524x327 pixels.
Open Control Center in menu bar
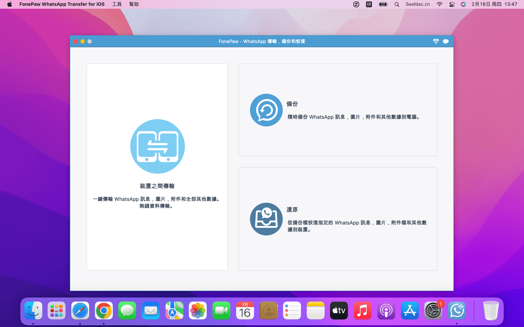[x=452, y=4]
